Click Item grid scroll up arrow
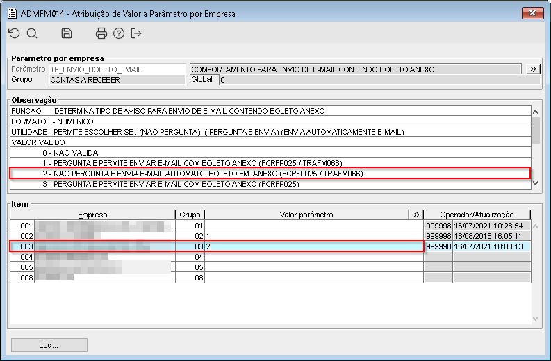This screenshot has height=361, width=551. (535, 226)
